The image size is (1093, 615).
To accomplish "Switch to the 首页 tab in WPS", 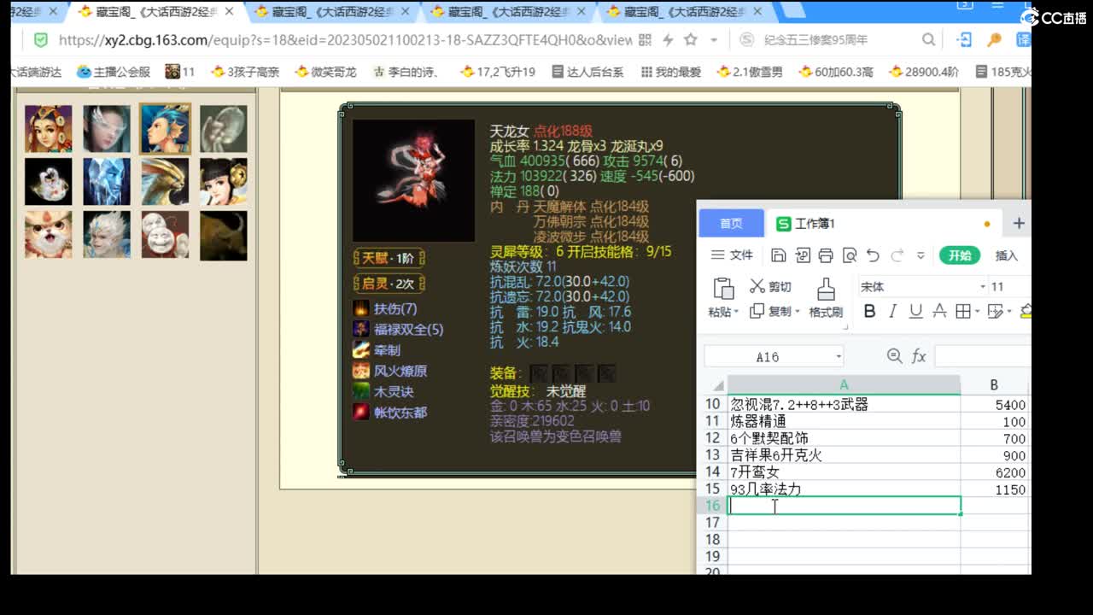I will click(x=731, y=223).
